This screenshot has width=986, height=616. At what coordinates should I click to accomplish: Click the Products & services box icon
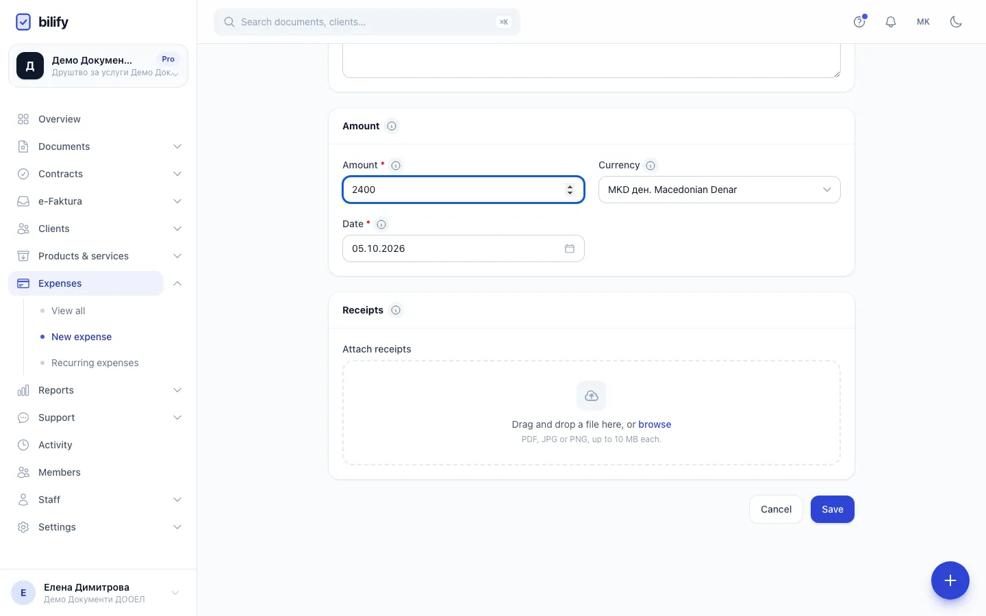coord(23,256)
